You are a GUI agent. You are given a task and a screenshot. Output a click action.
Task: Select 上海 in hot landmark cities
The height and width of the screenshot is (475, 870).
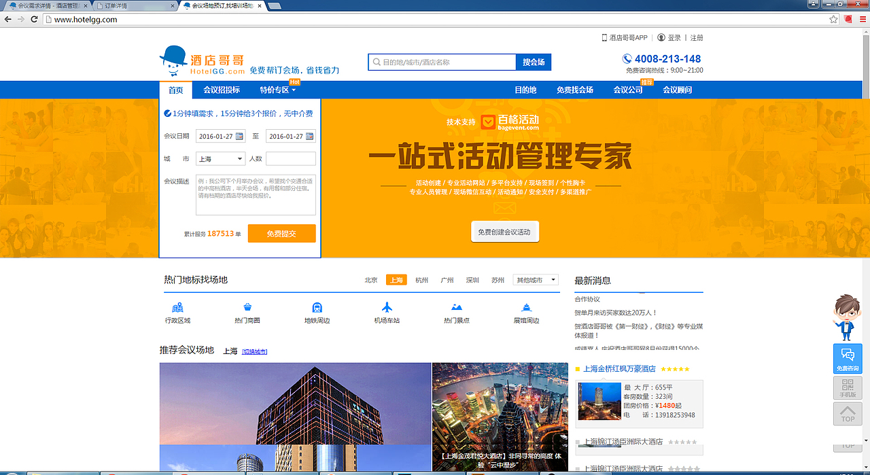(x=396, y=280)
